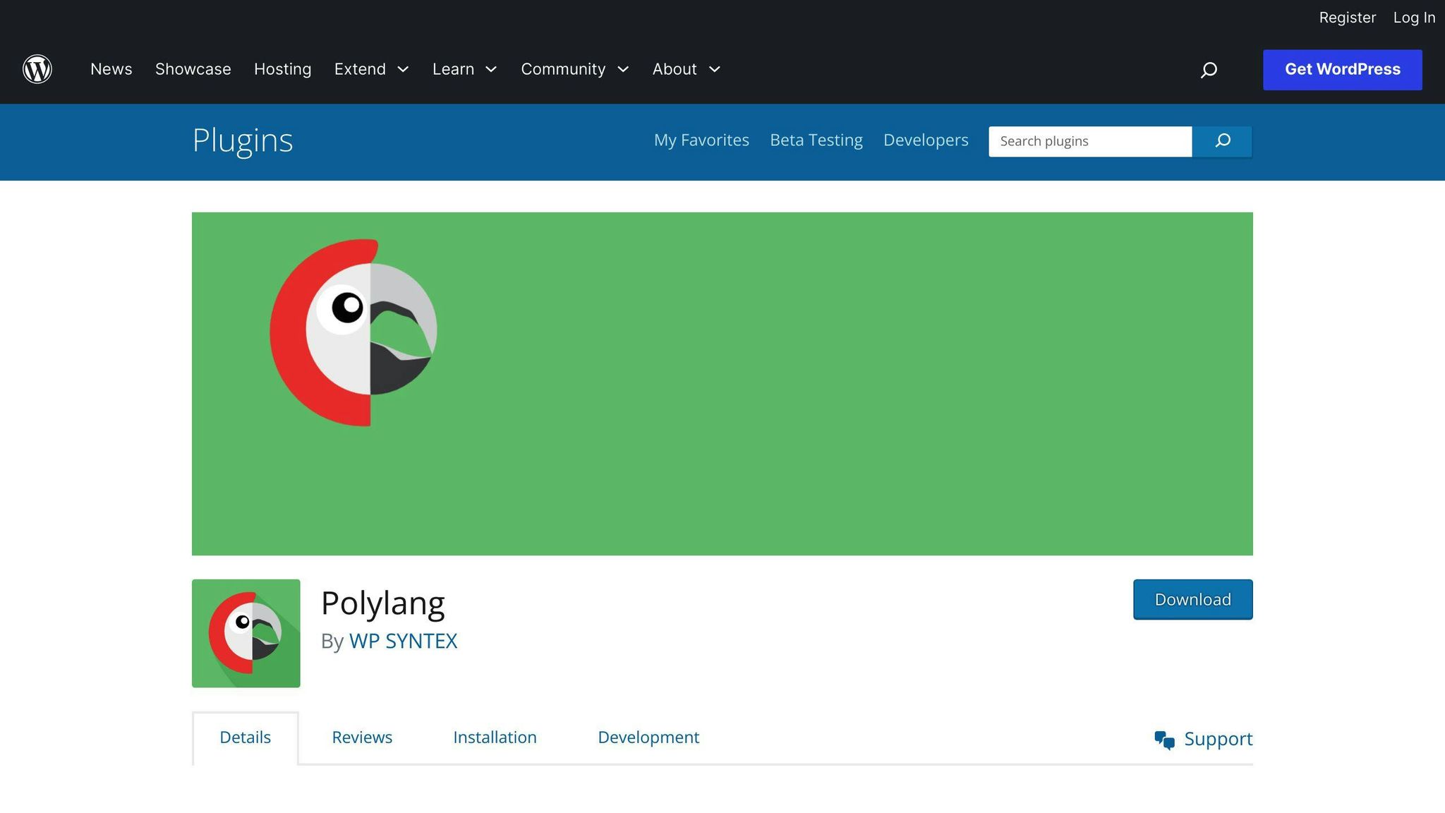Open the WP SYNTEX author link

[x=403, y=641]
